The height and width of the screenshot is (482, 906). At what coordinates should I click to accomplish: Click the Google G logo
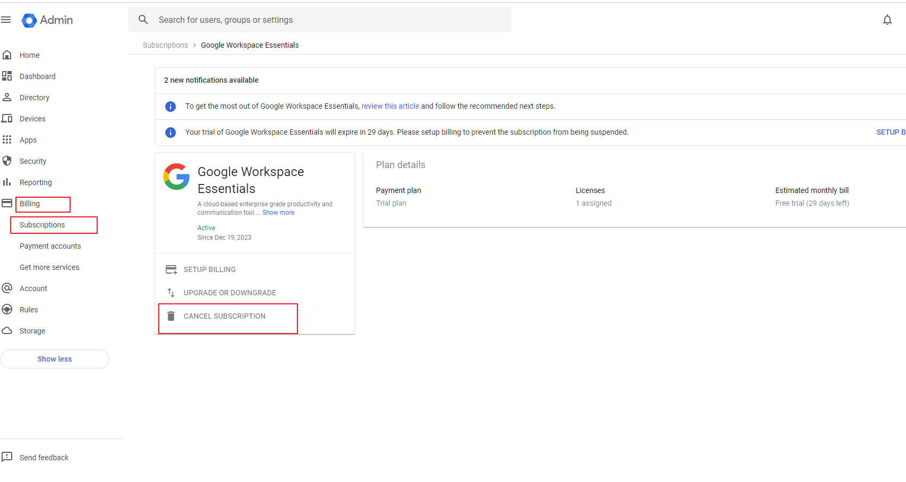[x=176, y=177]
